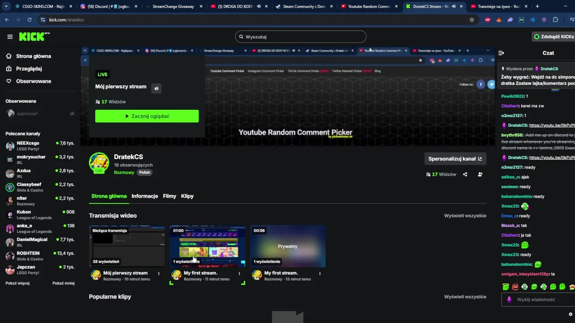Screen dimensions: 575x323
Task: Open Classybeef recommended channel
Action: coord(40,187)
